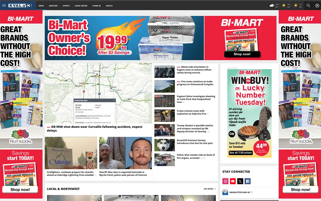
Task: Open Eugene Police Irwin Park shooting story
Action: (x=196, y=99)
